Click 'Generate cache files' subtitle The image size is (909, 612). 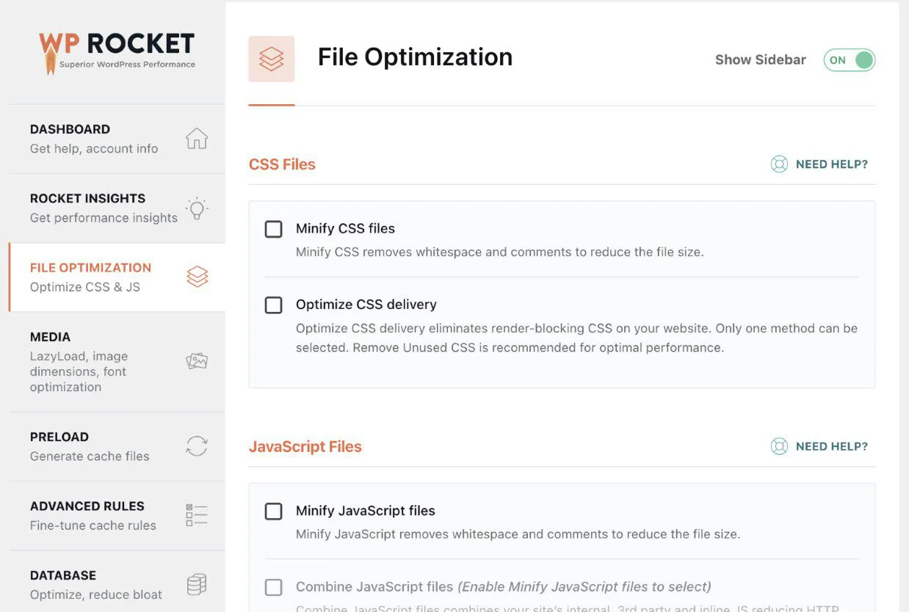(x=90, y=456)
